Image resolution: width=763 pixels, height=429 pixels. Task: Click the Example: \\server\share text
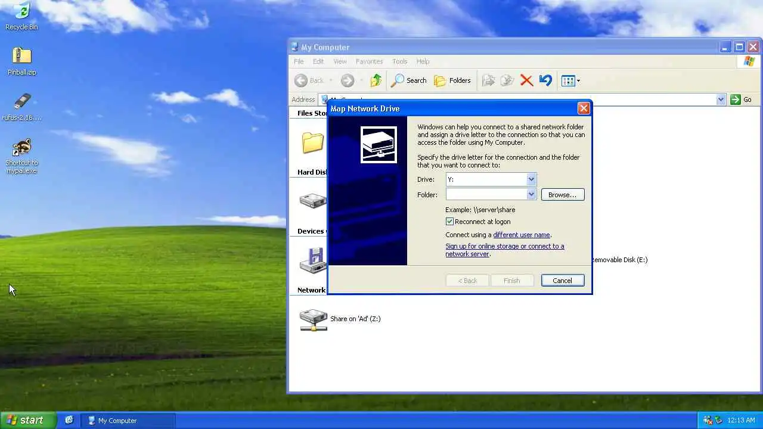480,210
